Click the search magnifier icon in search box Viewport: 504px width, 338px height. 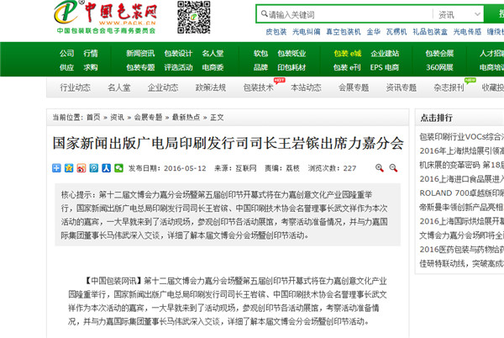(264, 13)
